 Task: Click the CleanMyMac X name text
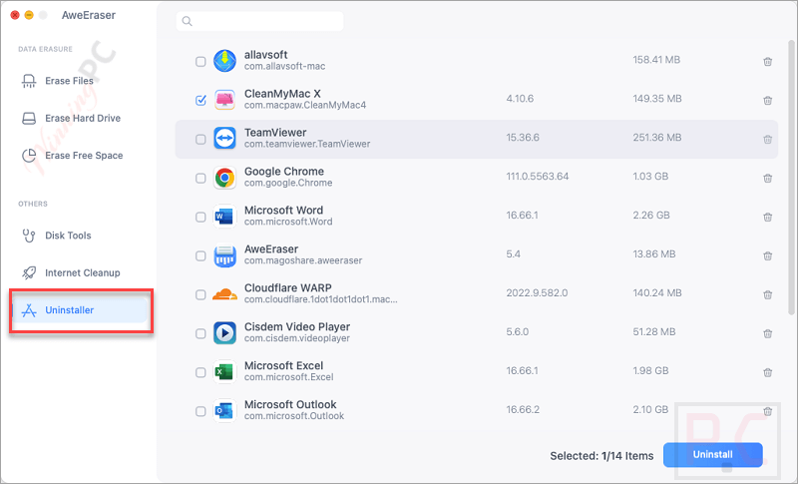click(282, 94)
